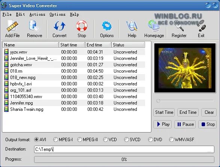Click the End Time button
The image size is (220, 167).
pyautogui.click(x=188, y=112)
